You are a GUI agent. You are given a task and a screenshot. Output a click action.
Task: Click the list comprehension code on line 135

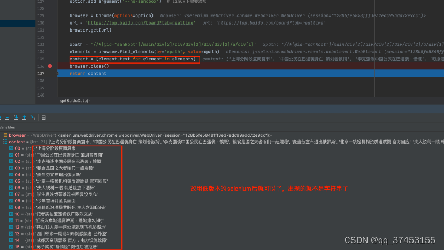[x=146, y=59]
